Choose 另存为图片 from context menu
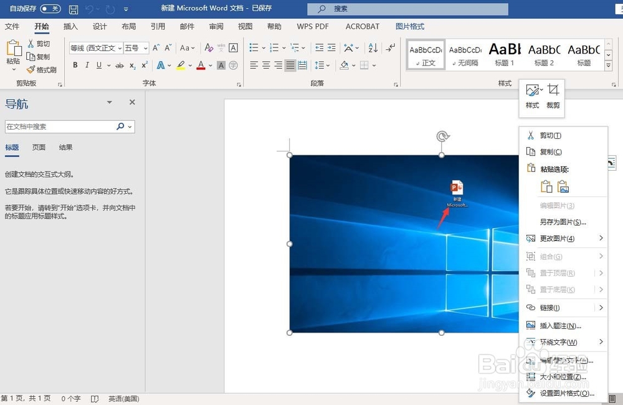This screenshot has width=623, height=405. [x=563, y=222]
